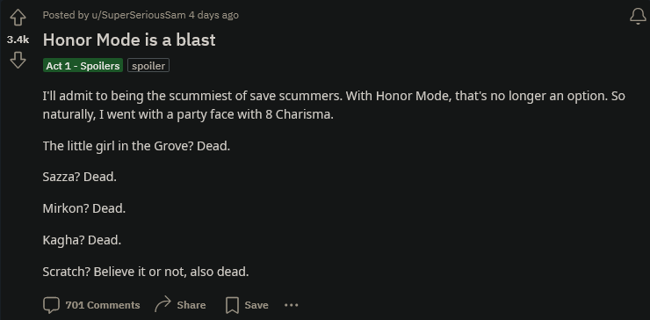The image size is (650, 320).
Task: Click the '4 days ago' timestamp
Action: coord(213,15)
